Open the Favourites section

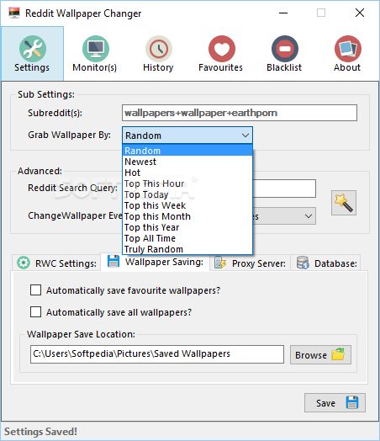221,53
